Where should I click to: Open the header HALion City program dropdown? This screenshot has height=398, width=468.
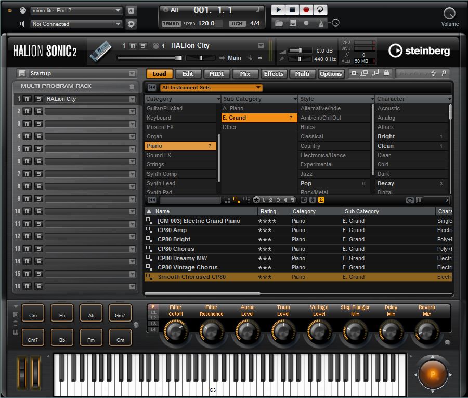click(261, 46)
